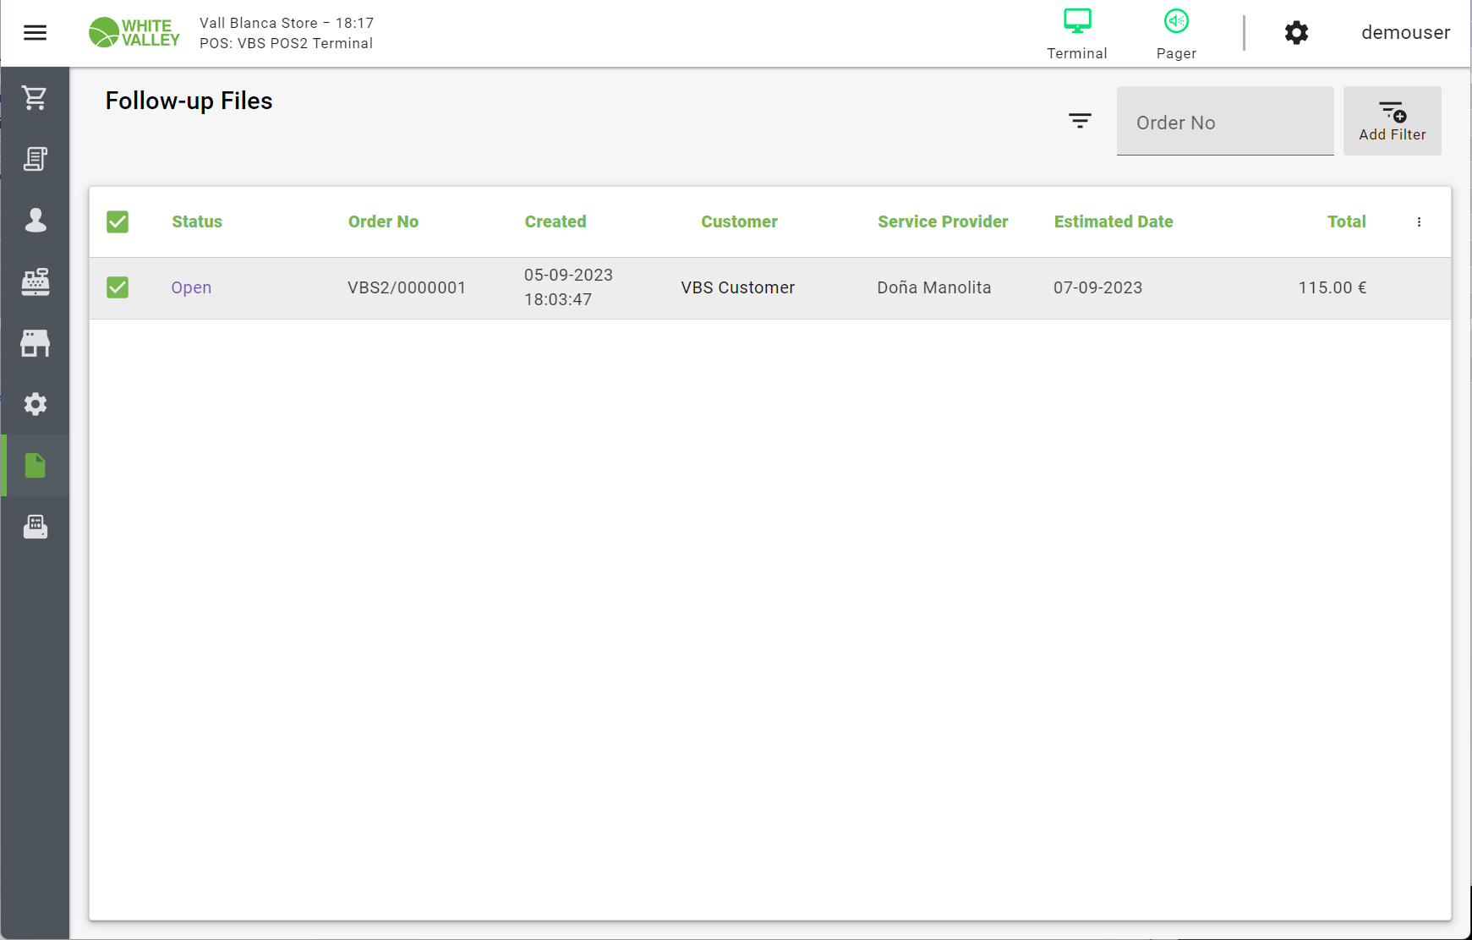Open shopping cart sales in sidebar
Image resolution: width=1472 pixels, height=940 pixels.
coord(35,98)
